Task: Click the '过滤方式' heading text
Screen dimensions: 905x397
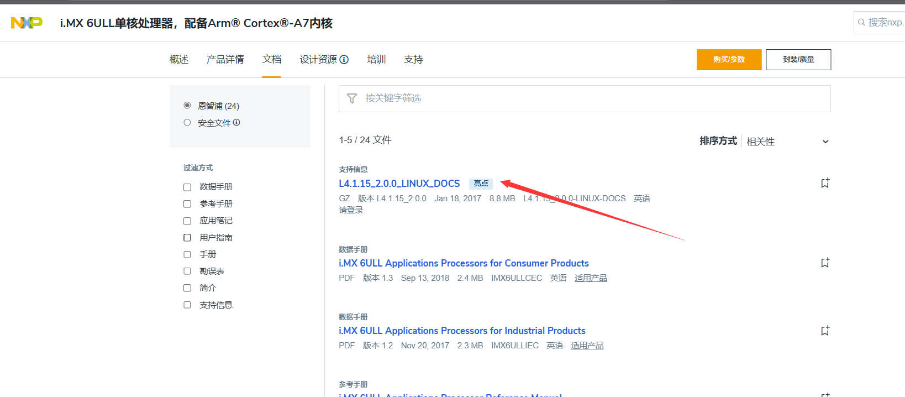Action: [x=198, y=168]
